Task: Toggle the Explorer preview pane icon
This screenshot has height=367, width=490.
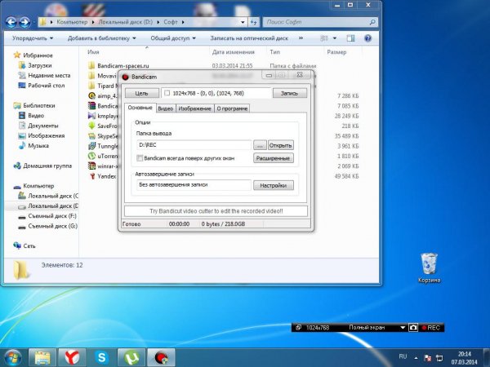Action: [350, 38]
